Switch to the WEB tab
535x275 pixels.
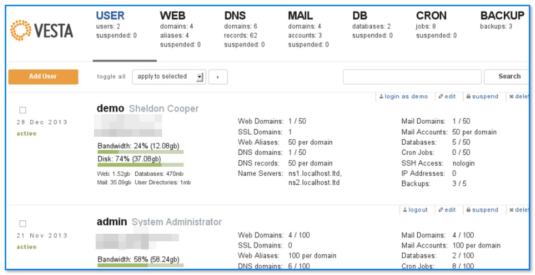172,15
